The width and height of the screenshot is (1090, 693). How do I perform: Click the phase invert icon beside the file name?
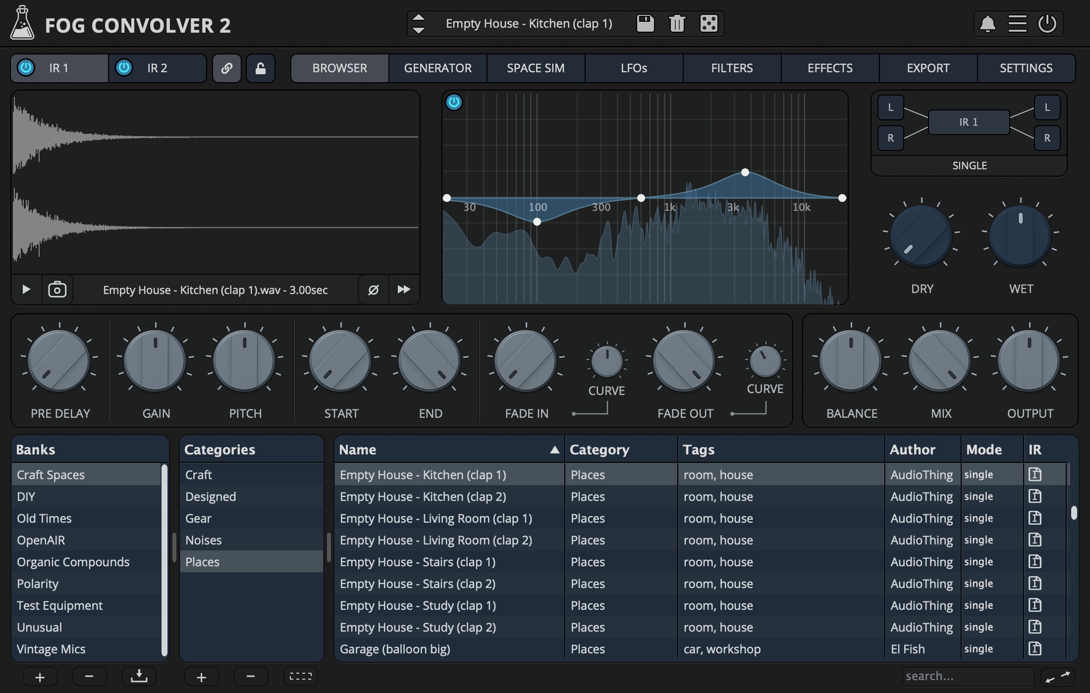tap(374, 290)
